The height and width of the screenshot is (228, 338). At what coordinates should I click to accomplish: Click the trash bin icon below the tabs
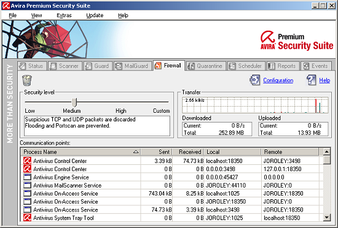[27, 80]
